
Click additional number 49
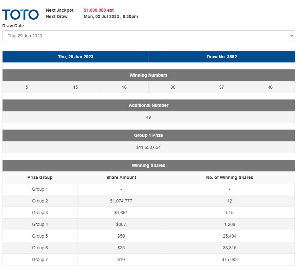click(x=148, y=117)
